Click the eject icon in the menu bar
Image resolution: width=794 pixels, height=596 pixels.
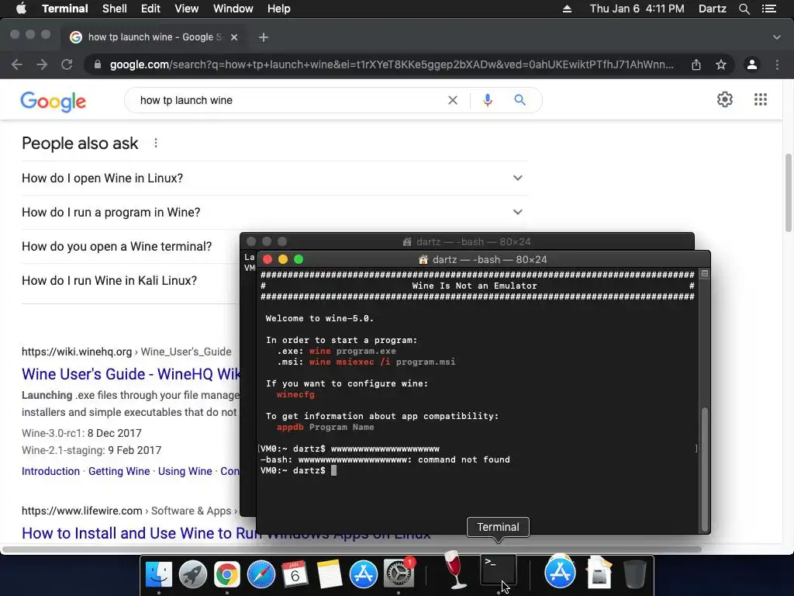567,9
